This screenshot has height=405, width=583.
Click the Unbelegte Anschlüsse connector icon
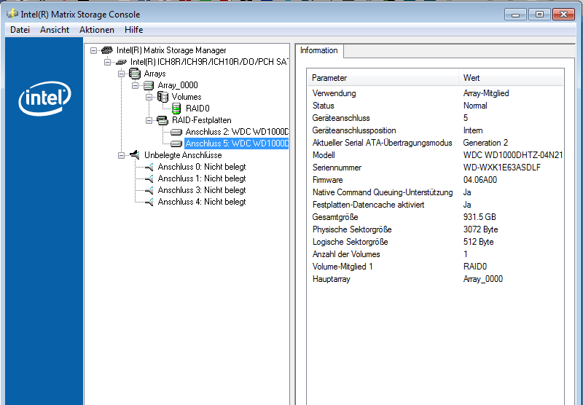(x=135, y=154)
